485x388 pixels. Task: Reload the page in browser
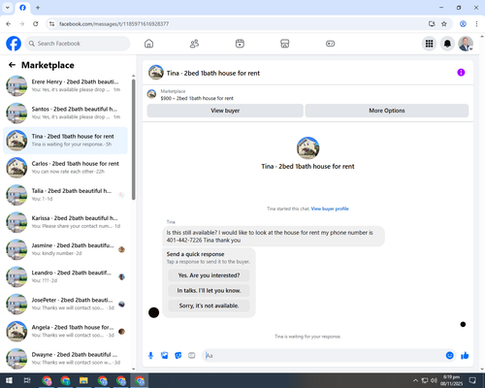pyautogui.click(x=36, y=24)
